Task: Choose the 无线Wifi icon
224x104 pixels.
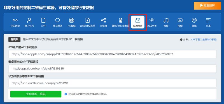Action: pos(152,20)
